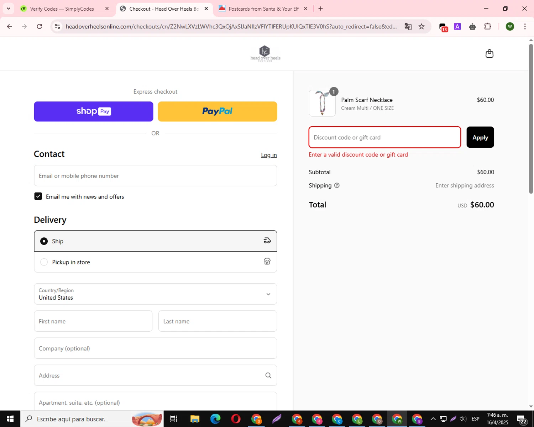Go forward in browser history
Image resolution: width=534 pixels, height=427 pixels.
coord(24,26)
